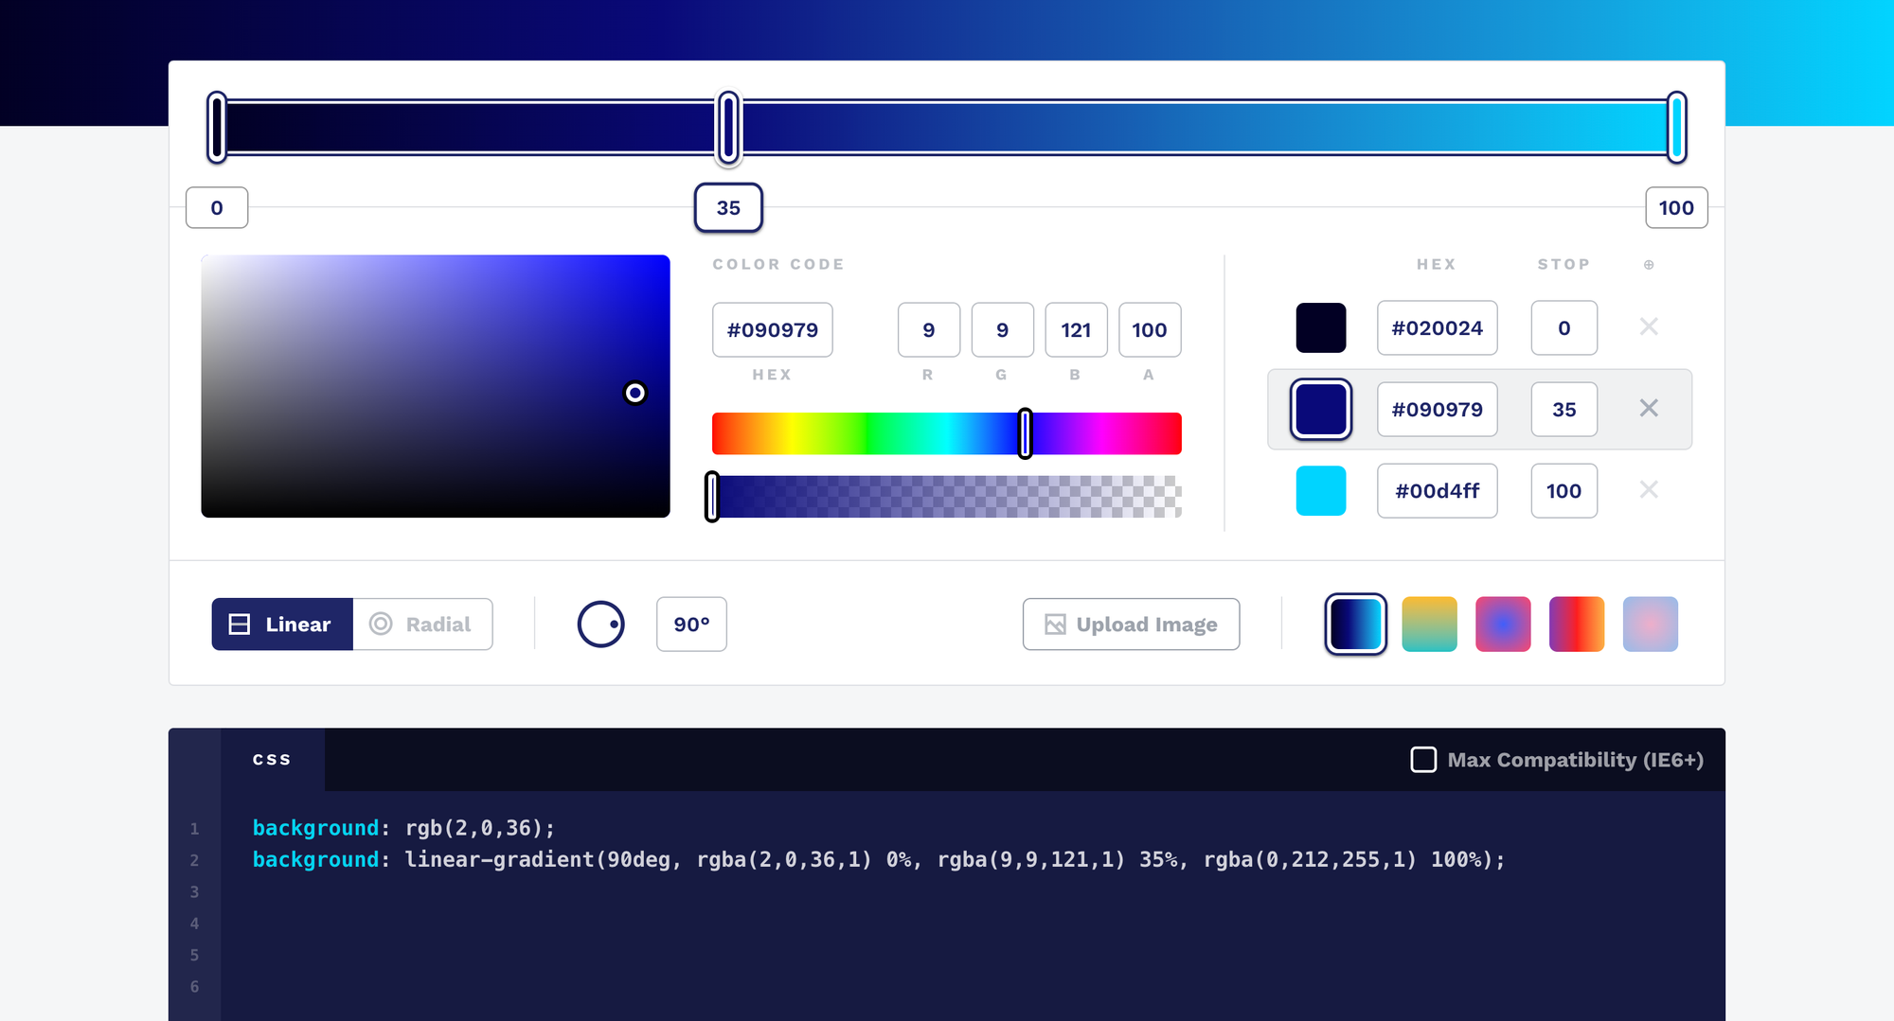Click the B value field showing 121
This screenshot has height=1021, width=1894.
[1076, 330]
